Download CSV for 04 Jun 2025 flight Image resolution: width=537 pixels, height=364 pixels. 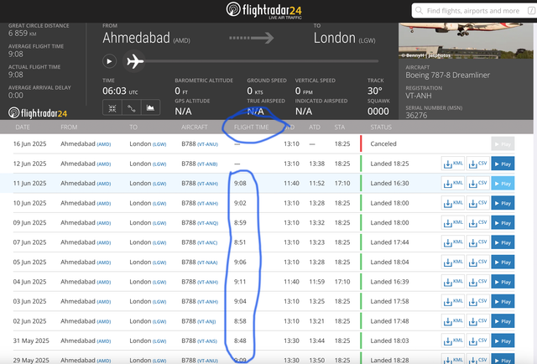coord(477,282)
